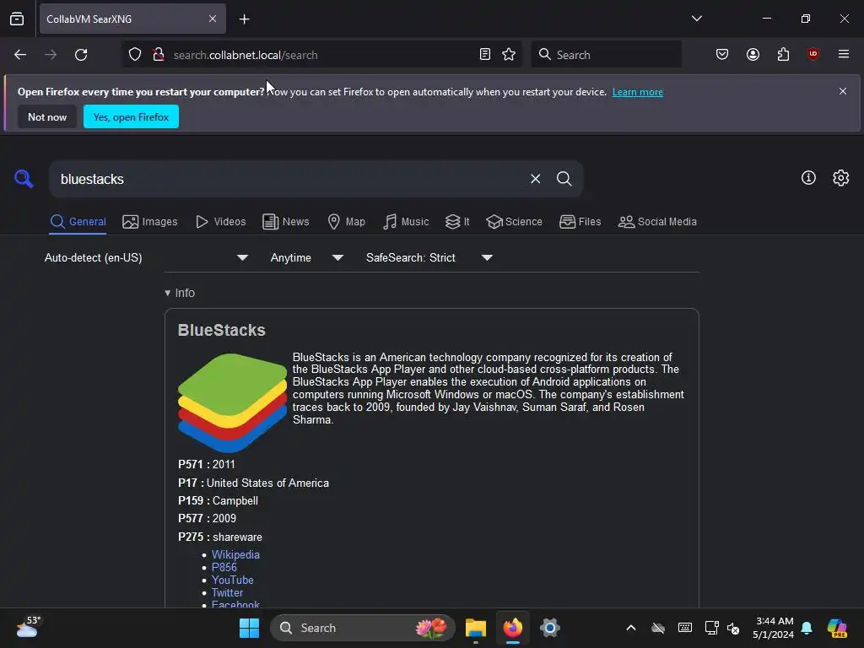Toggle reader view in address bar
This screenshot has height=648, width=864.
(485, 55)
